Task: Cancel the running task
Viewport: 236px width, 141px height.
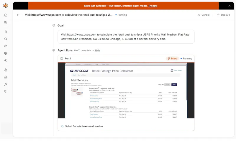Action: tap(204, 15)
